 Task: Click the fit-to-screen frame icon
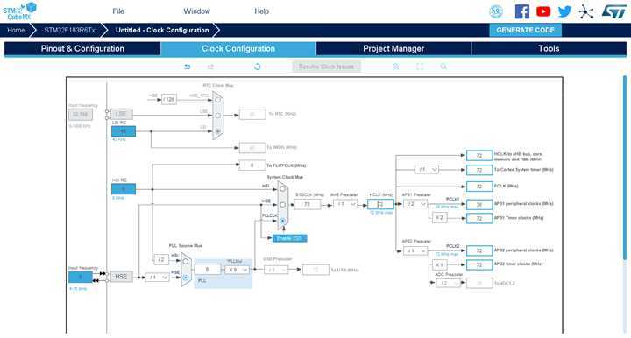click(x=420, y=67)
